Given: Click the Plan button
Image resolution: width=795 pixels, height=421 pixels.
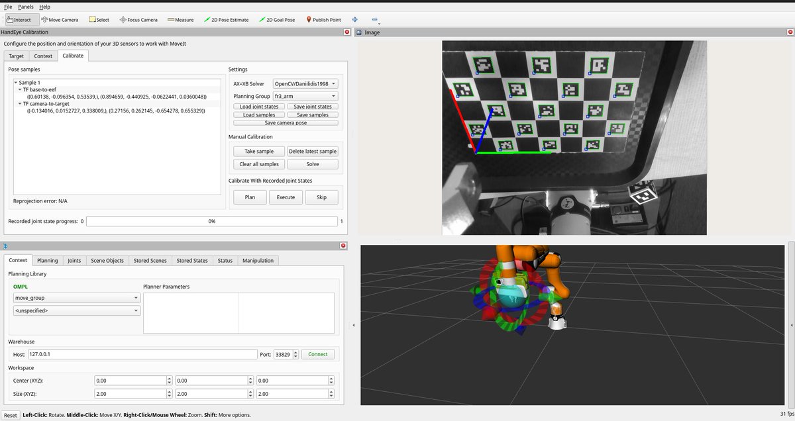Looking at the screenshot, I should [x=250, y=197].
